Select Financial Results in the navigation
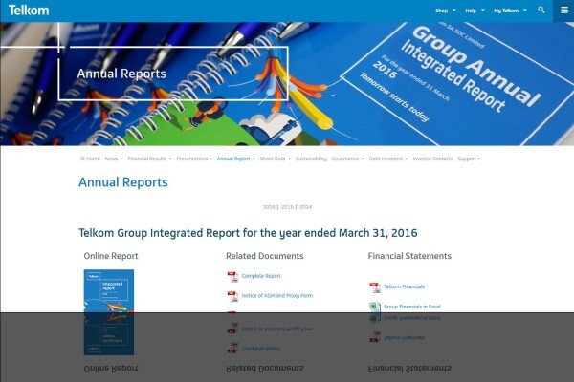 click(x=146, y=159)
